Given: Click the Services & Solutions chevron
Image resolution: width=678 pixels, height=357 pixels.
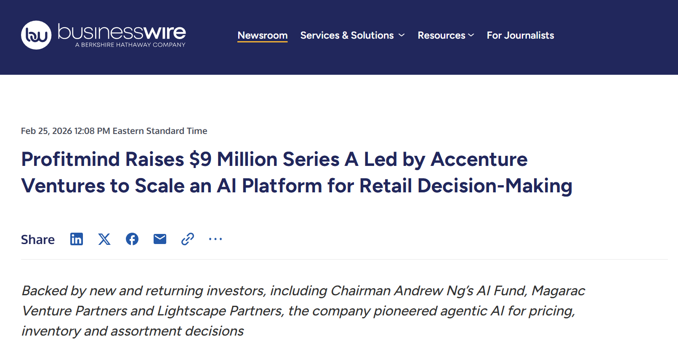Looking at the screenshot, I should click(401, 35).
